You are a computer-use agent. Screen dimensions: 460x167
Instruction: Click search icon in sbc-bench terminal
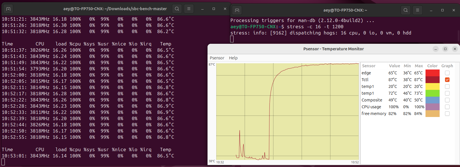(x=177, y=9)
